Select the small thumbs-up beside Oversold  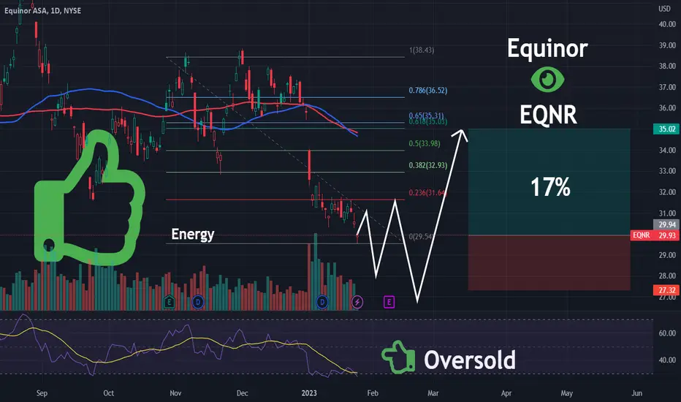coord(398,357)
